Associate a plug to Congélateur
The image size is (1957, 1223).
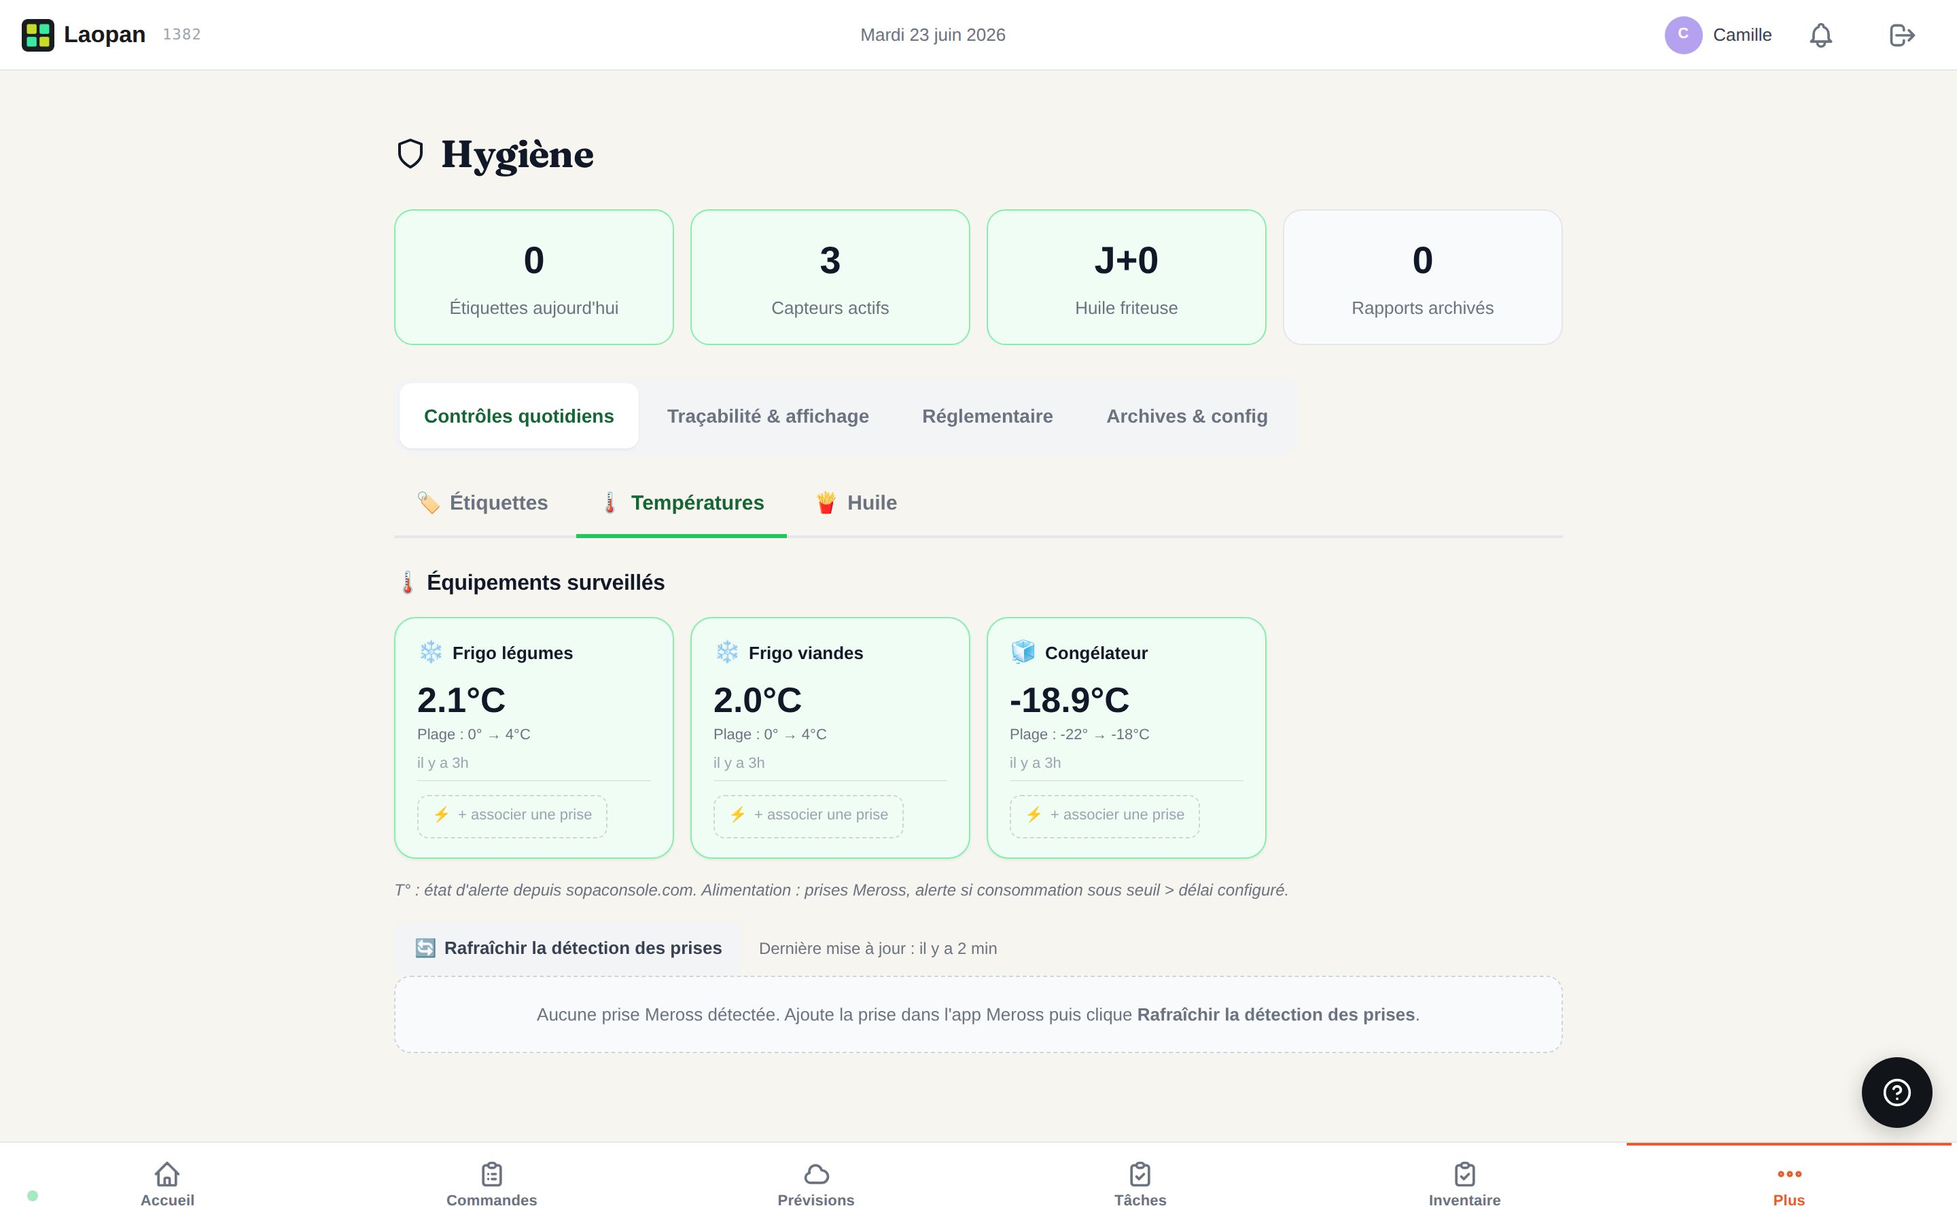(x=1105, y=815)
